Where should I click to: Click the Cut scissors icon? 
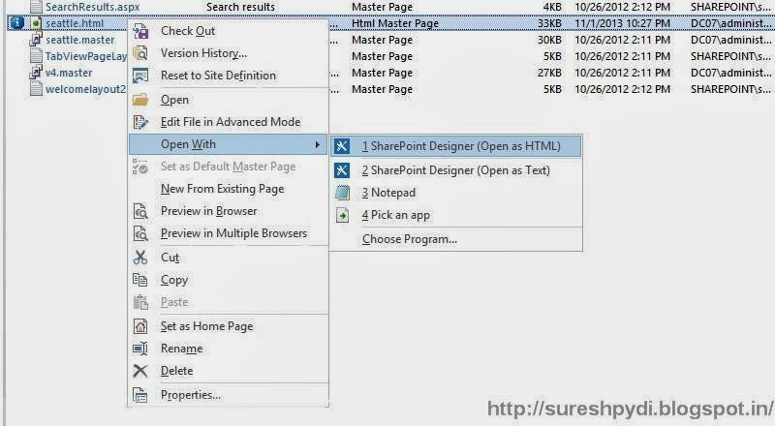[140, 257]
